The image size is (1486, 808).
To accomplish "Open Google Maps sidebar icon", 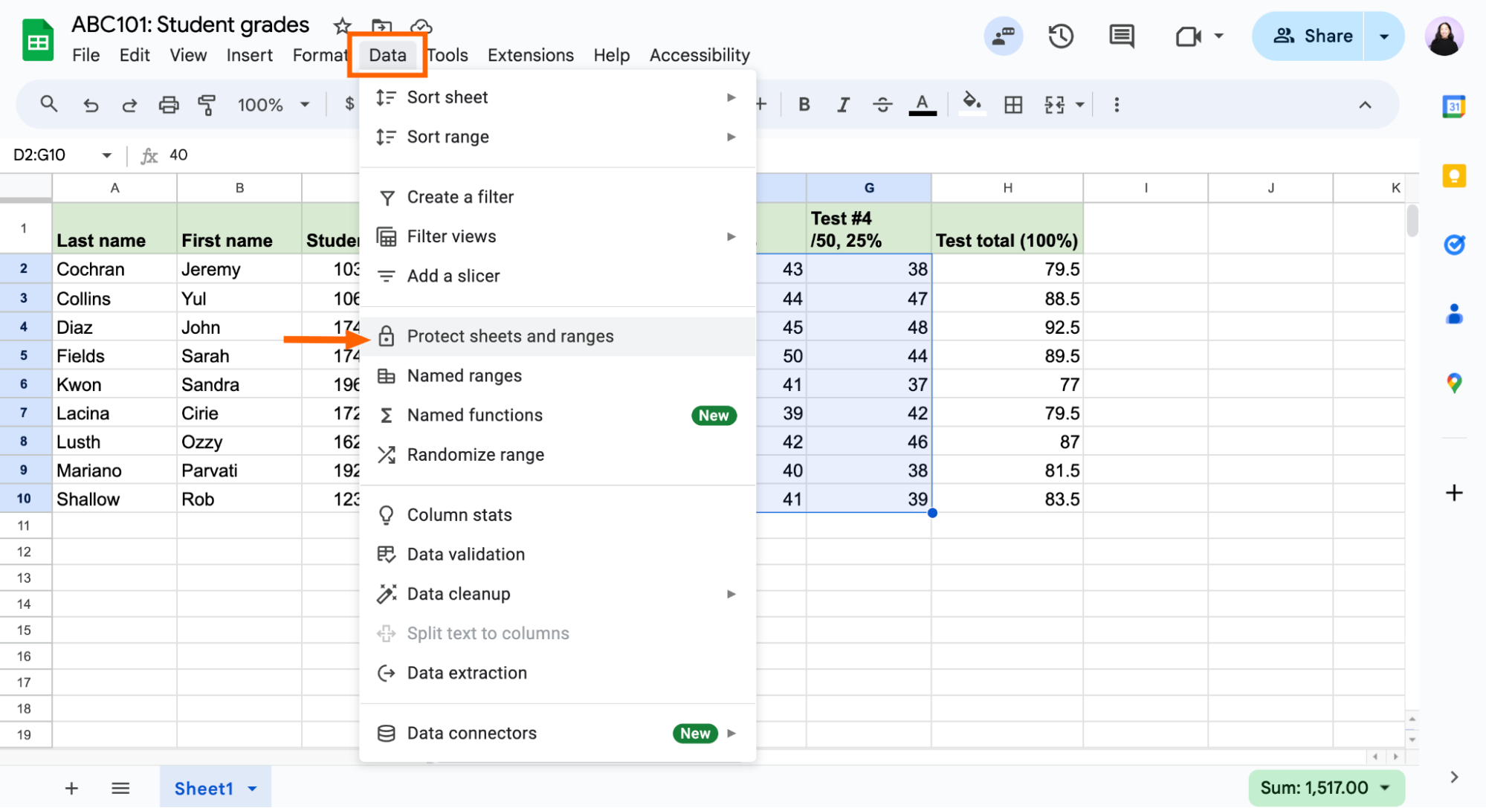I will 1453,383.
